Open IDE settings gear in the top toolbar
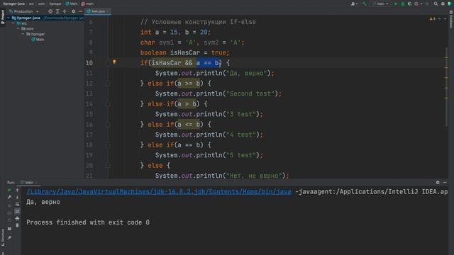Image resolution: width=454 pixels, height=255 pixels. click(x=443, y=4)
